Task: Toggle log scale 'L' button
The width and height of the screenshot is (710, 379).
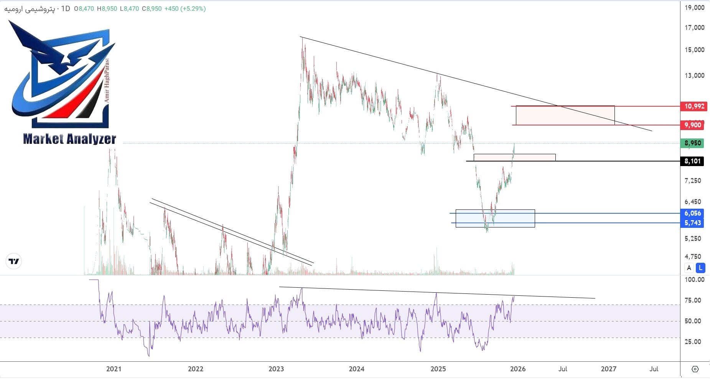Action: [x=700, y=268]
